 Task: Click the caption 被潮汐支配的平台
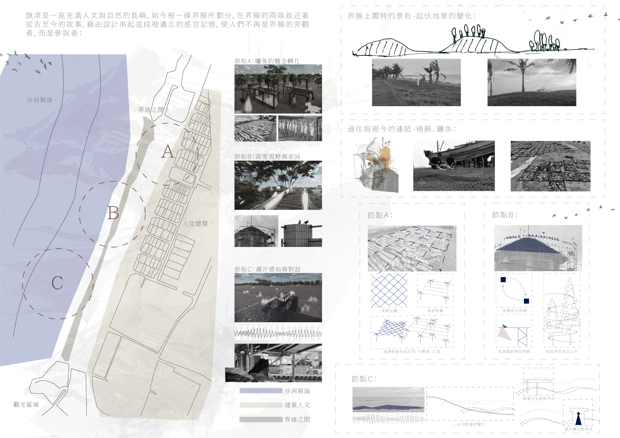pos(539,398)
